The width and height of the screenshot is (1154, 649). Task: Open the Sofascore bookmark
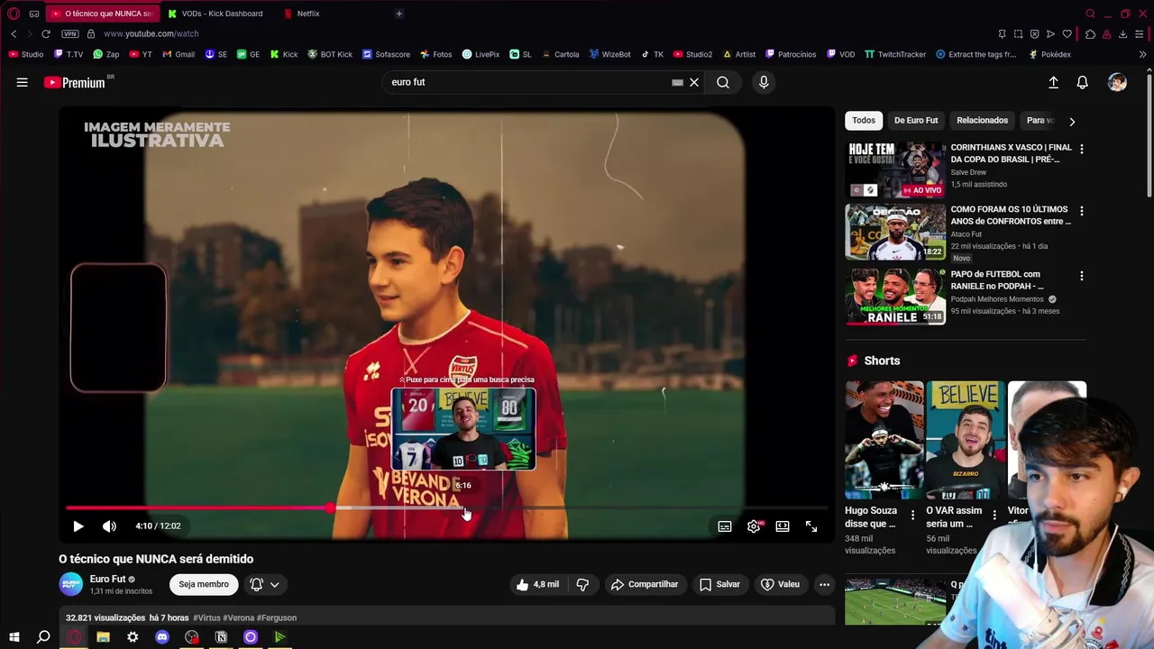(386, 54)
